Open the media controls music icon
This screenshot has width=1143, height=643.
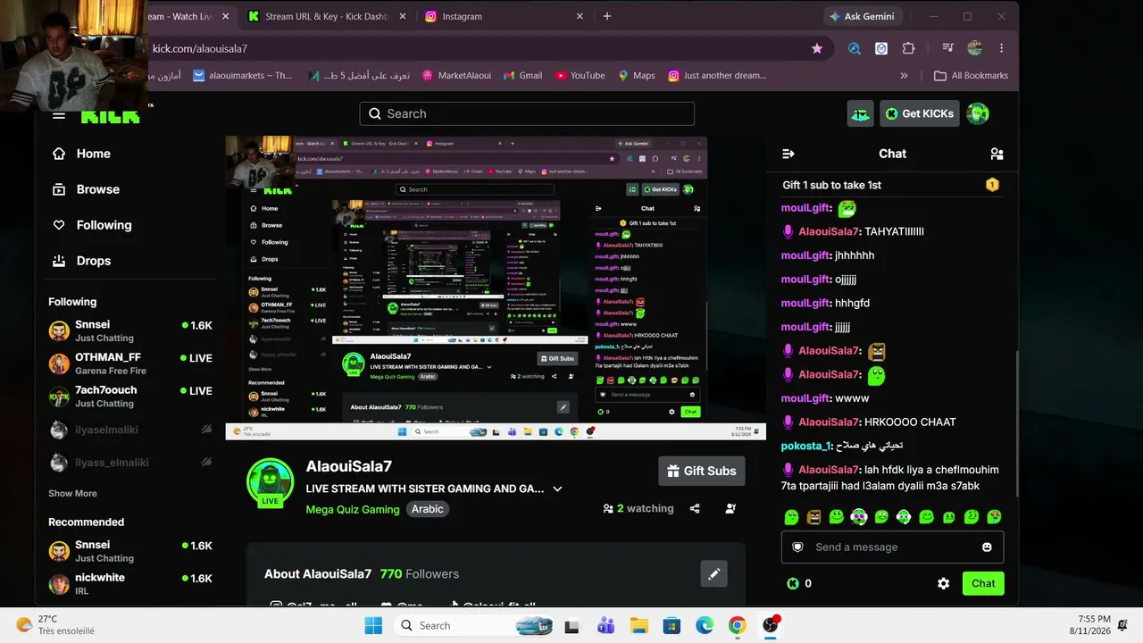tap(948, 48)
